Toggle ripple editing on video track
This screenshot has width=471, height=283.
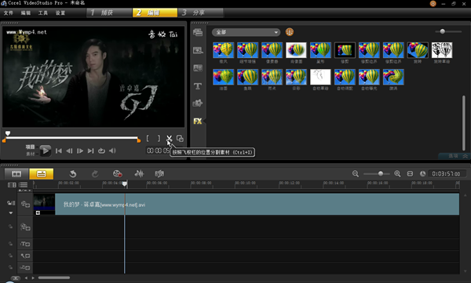11,203
